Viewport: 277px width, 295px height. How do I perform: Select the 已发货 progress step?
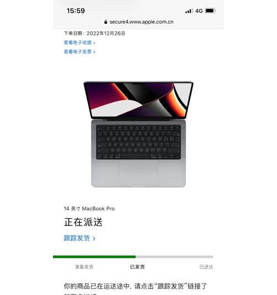coord(137,267)
